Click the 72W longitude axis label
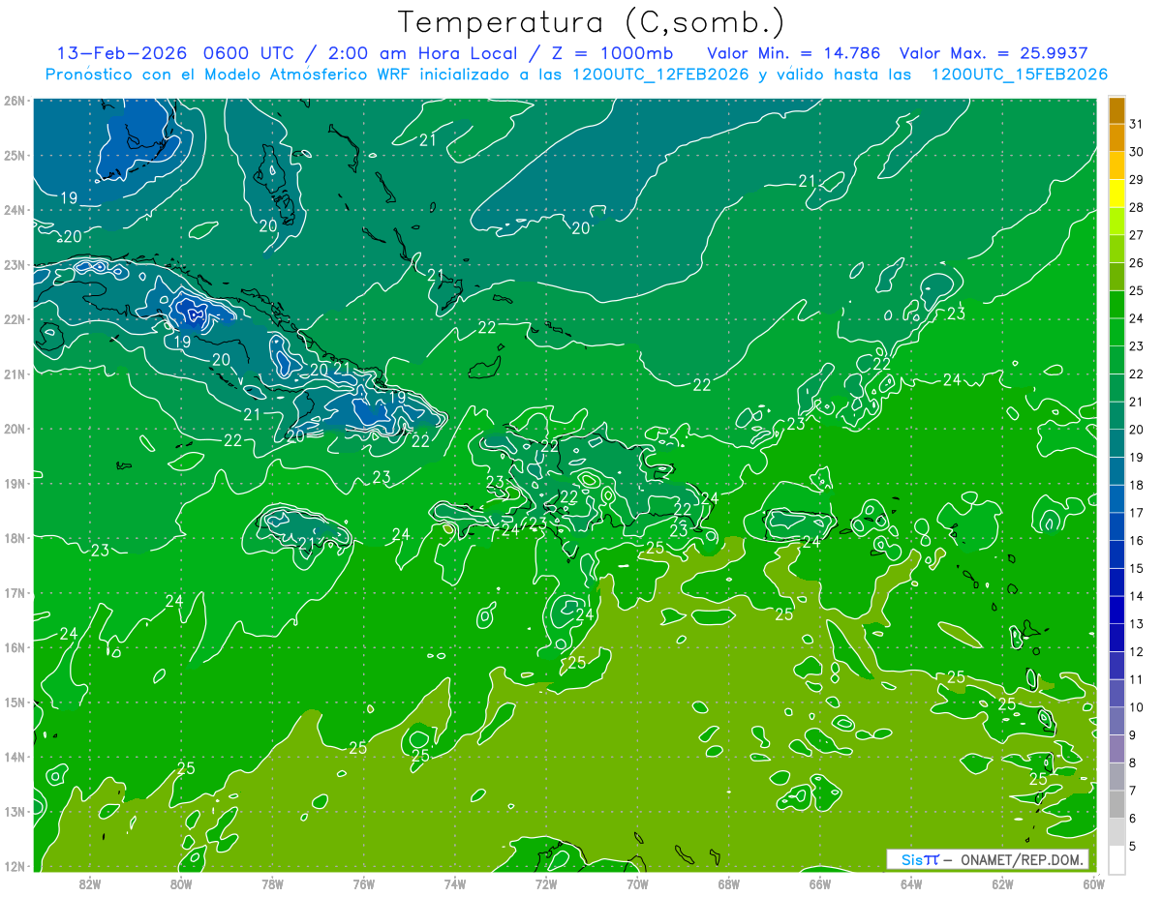The width and height of the screenshot is (1162, 897). (546, 883)
